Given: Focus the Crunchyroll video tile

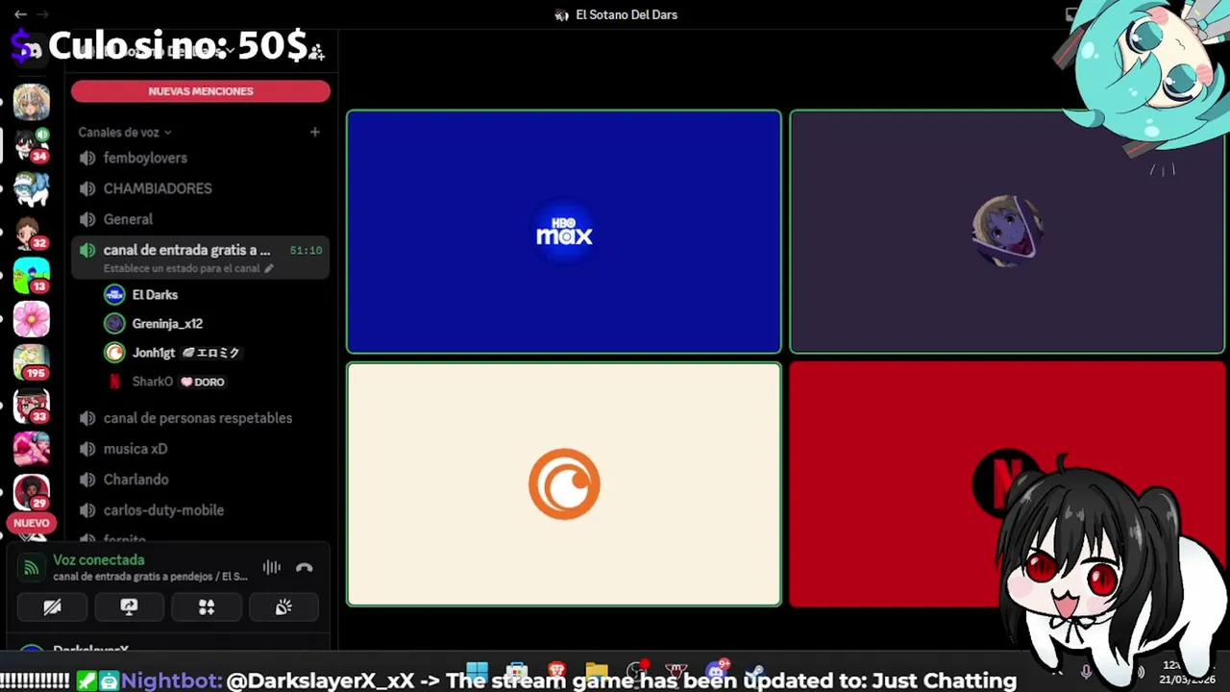Looking at the screenshot, I should point(564,484).
